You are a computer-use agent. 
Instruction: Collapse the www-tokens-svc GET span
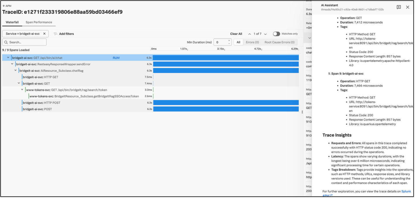tap(22, 90)
